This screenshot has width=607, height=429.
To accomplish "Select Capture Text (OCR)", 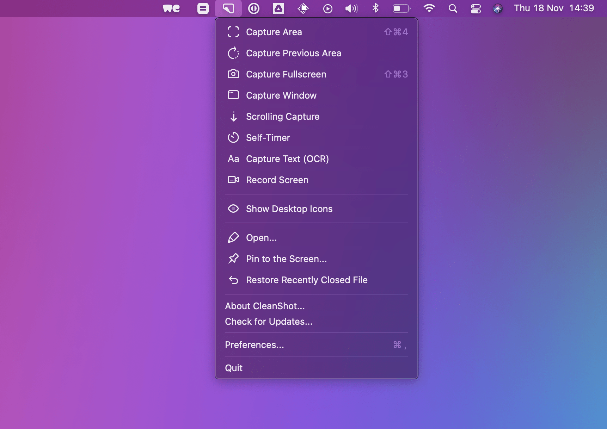I will tap(317, 159).
